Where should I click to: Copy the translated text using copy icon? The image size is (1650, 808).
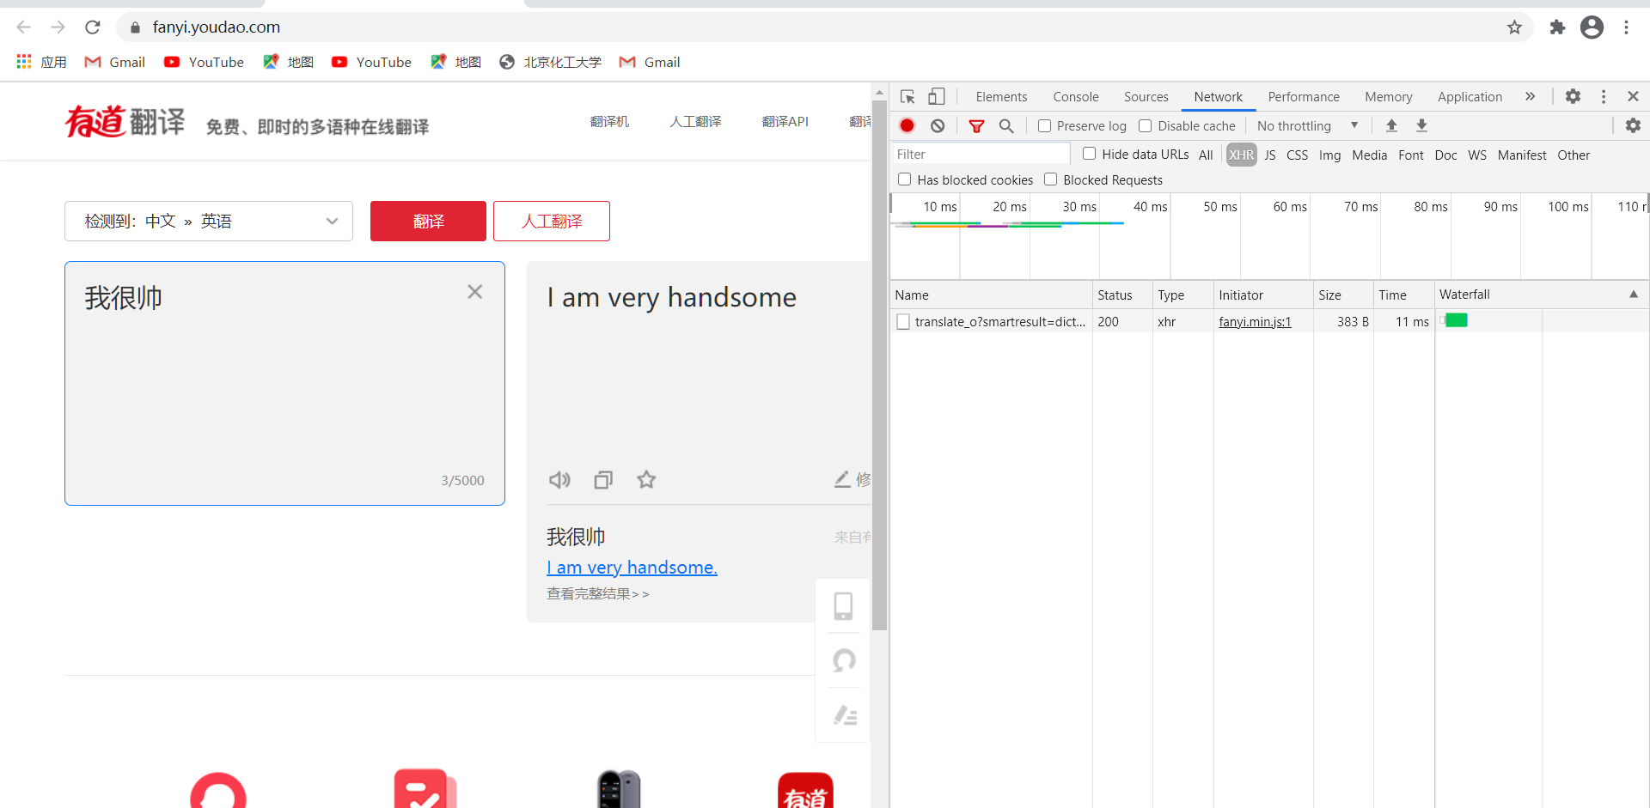602,480
